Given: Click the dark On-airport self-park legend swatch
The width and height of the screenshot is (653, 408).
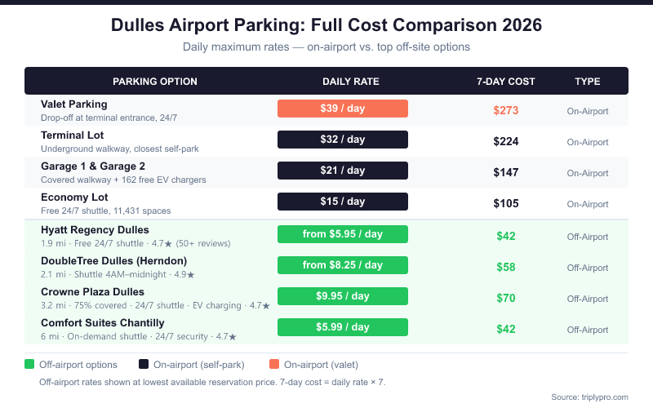Looking at the screenshot, I should (143, 365).
